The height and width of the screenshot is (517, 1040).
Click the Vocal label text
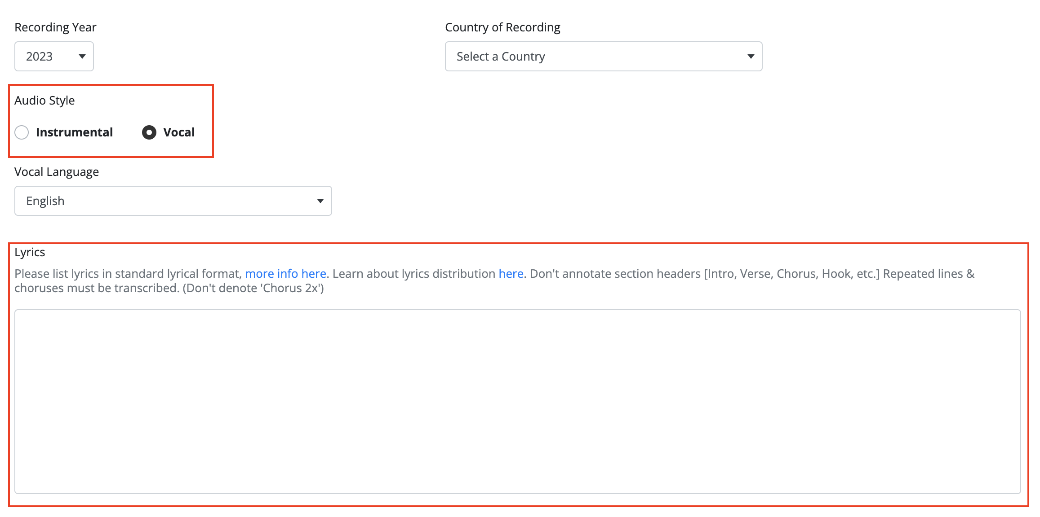click(x=179, y=132)
